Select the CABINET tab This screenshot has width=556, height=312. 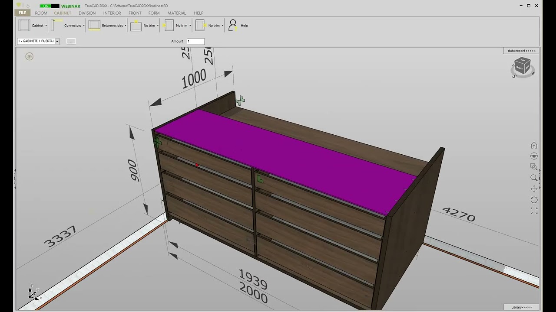[63, 13]
